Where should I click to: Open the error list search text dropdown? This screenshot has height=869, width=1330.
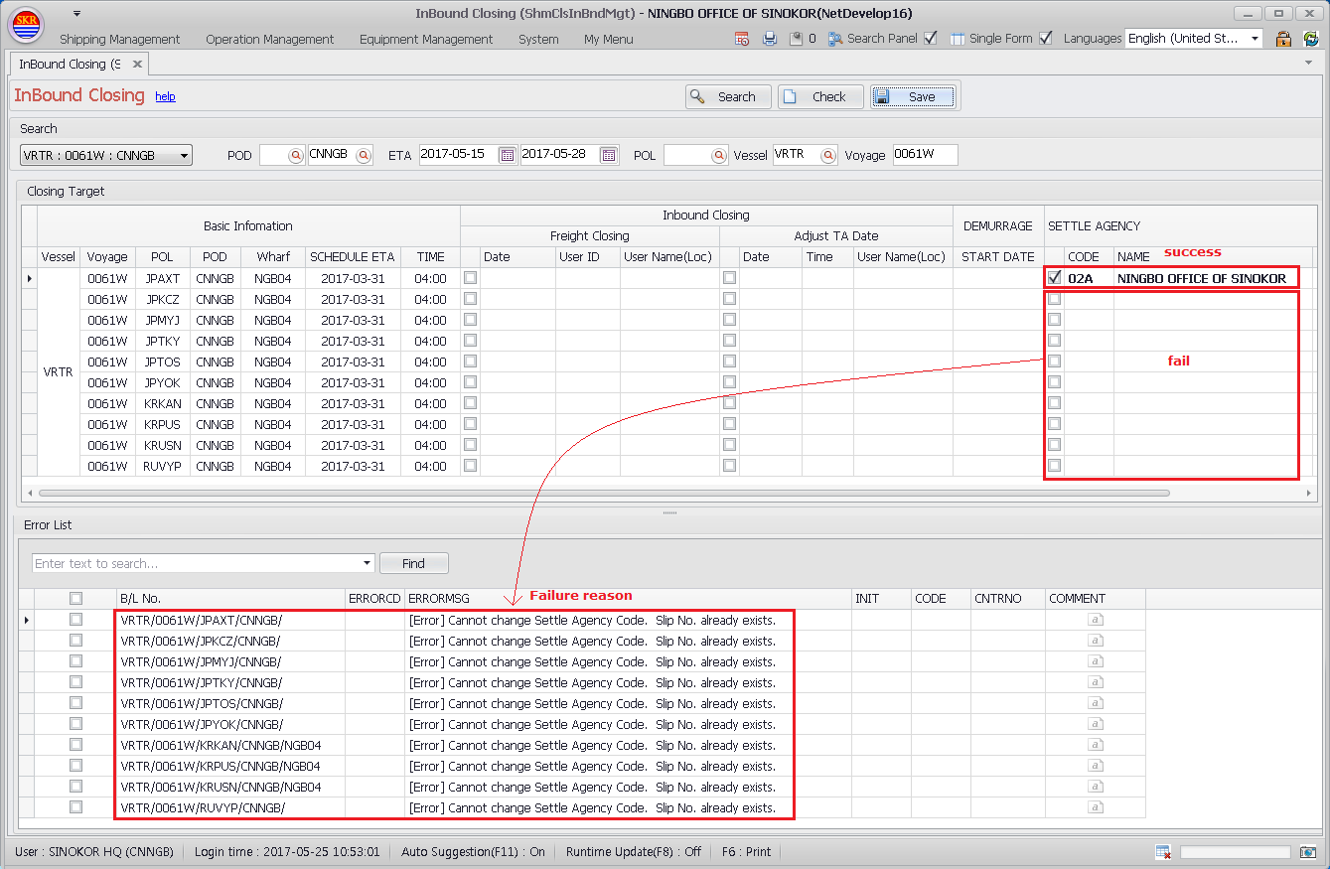[367, 563]
